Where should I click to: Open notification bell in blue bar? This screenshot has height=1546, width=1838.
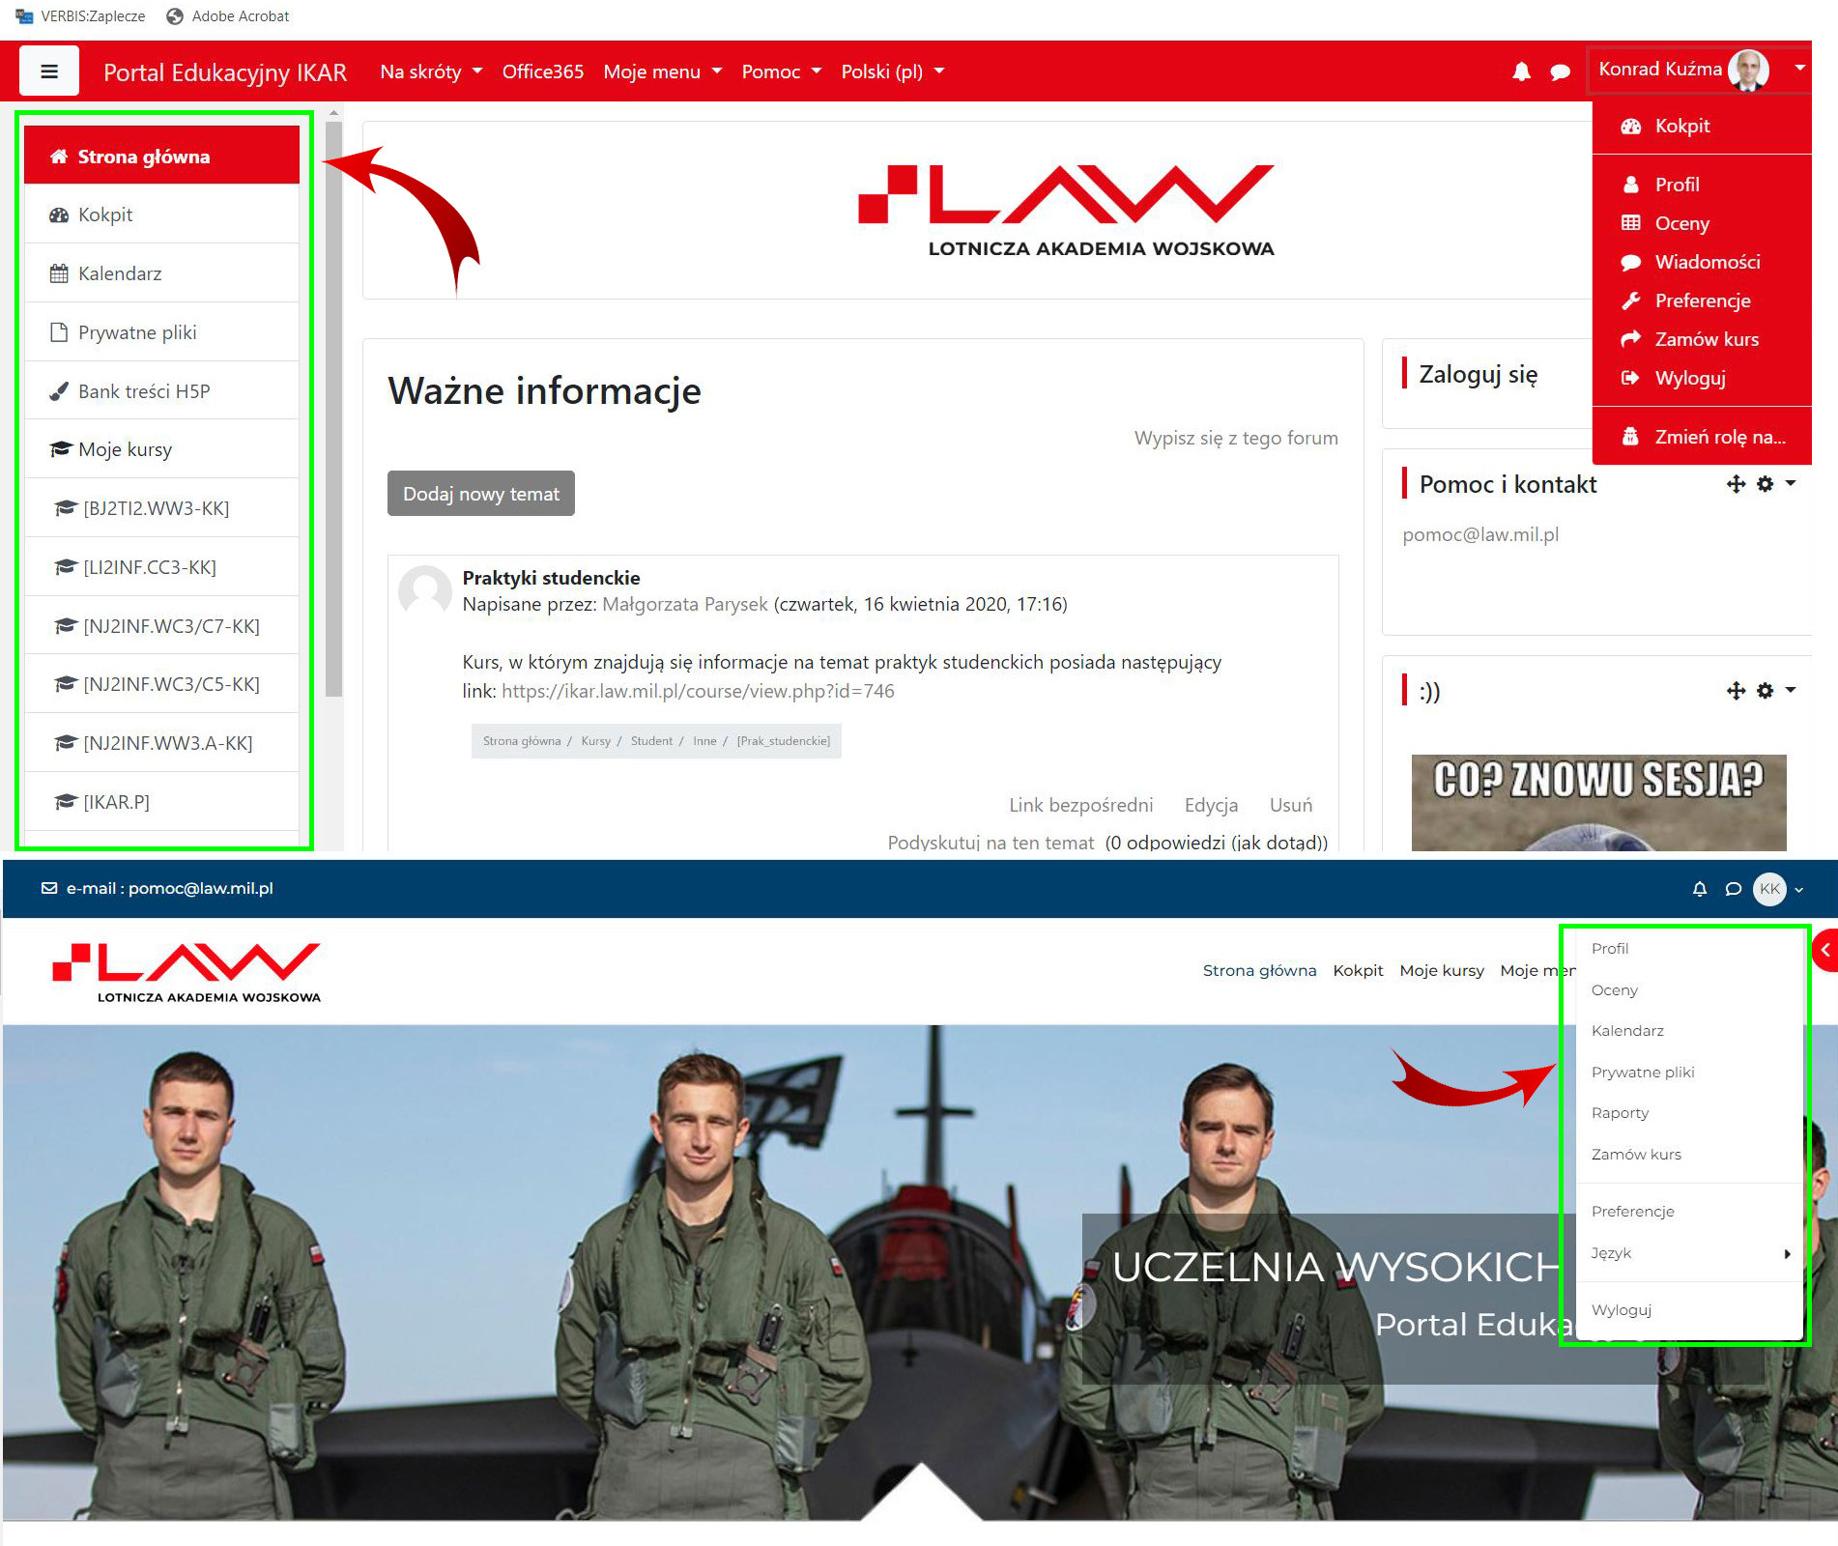click(x=1700, y=889)
